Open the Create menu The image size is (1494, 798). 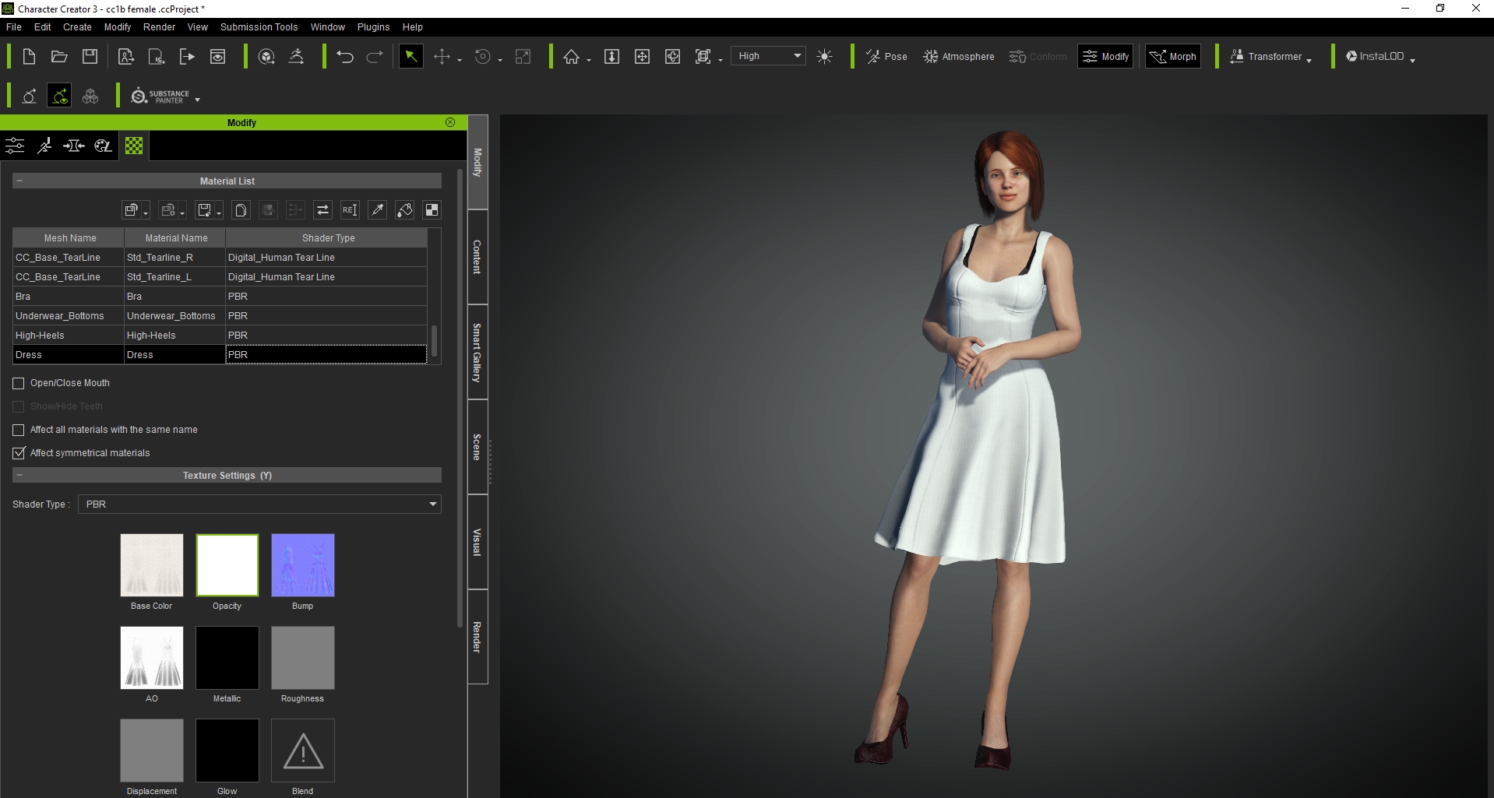[77, 26]
